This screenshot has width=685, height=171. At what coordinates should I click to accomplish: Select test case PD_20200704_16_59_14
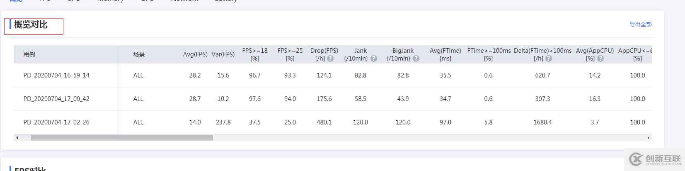56,75
